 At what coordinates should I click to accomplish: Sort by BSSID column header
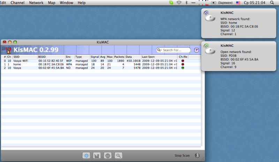[51, 57]
